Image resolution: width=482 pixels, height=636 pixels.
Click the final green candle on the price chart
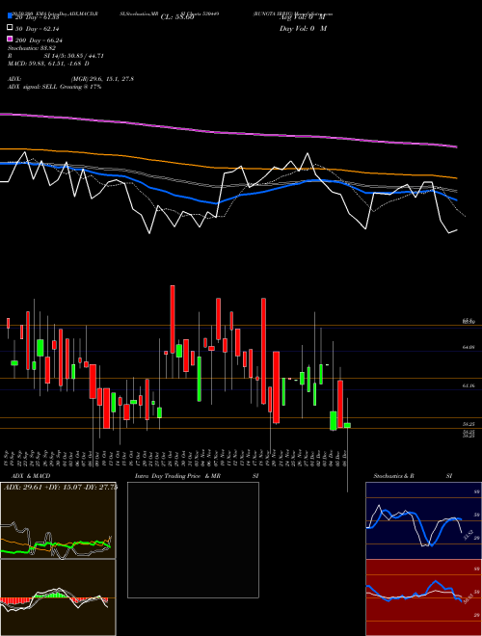point(347,425)
